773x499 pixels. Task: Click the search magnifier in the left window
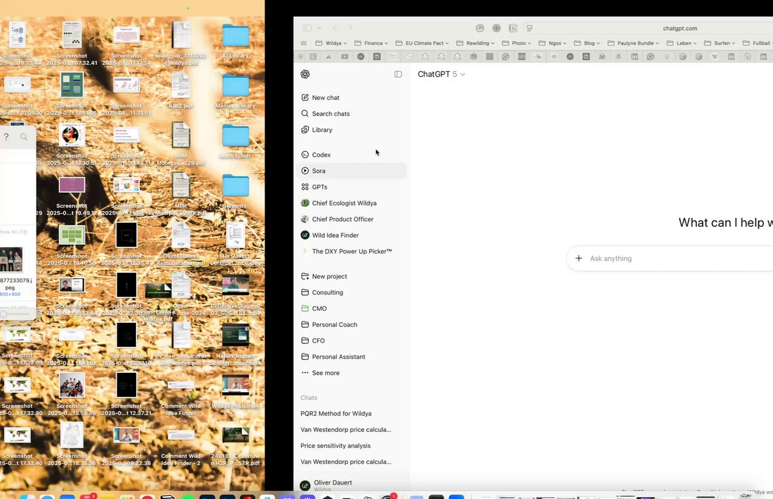pyautogui.click(x=24, y=137)
